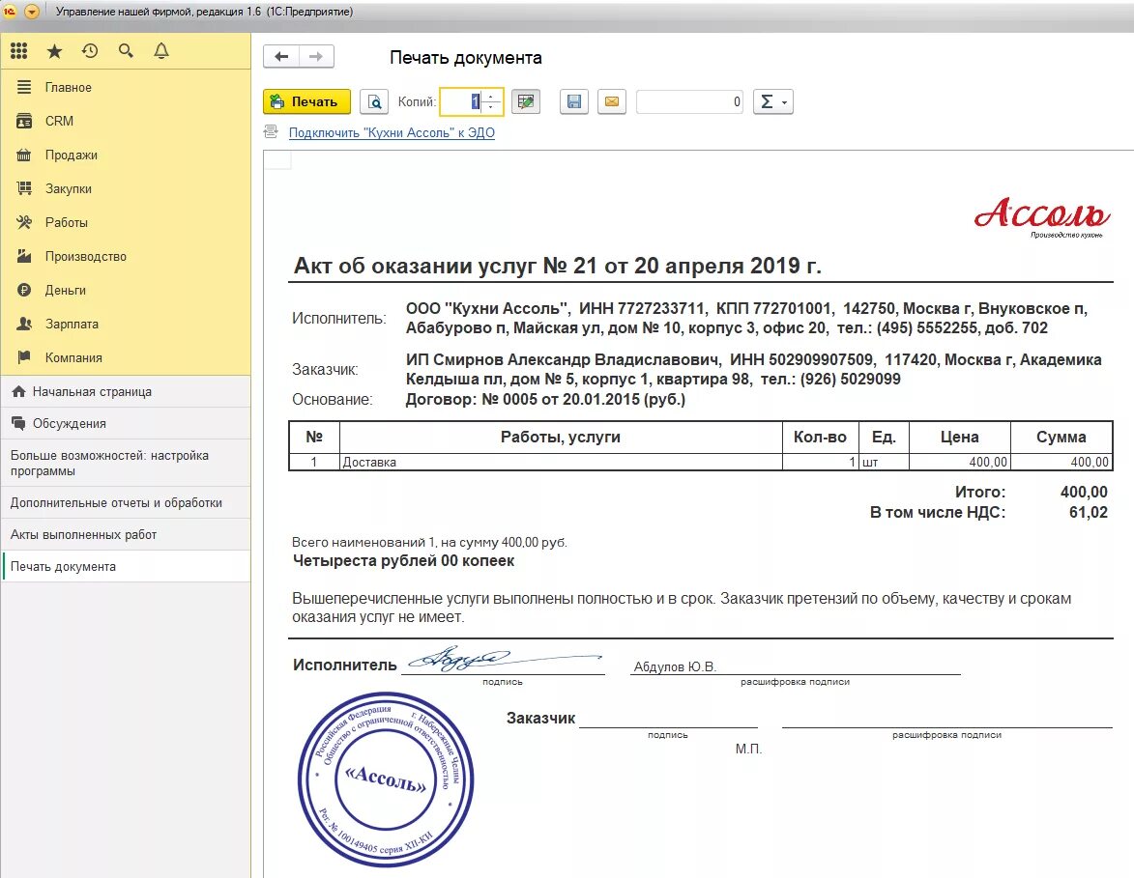Open link Подключить "Кухни Ассоль" к ЭДО

point(392,133)
